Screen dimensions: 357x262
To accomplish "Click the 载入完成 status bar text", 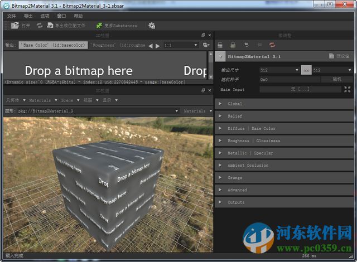I will [15, 256].
